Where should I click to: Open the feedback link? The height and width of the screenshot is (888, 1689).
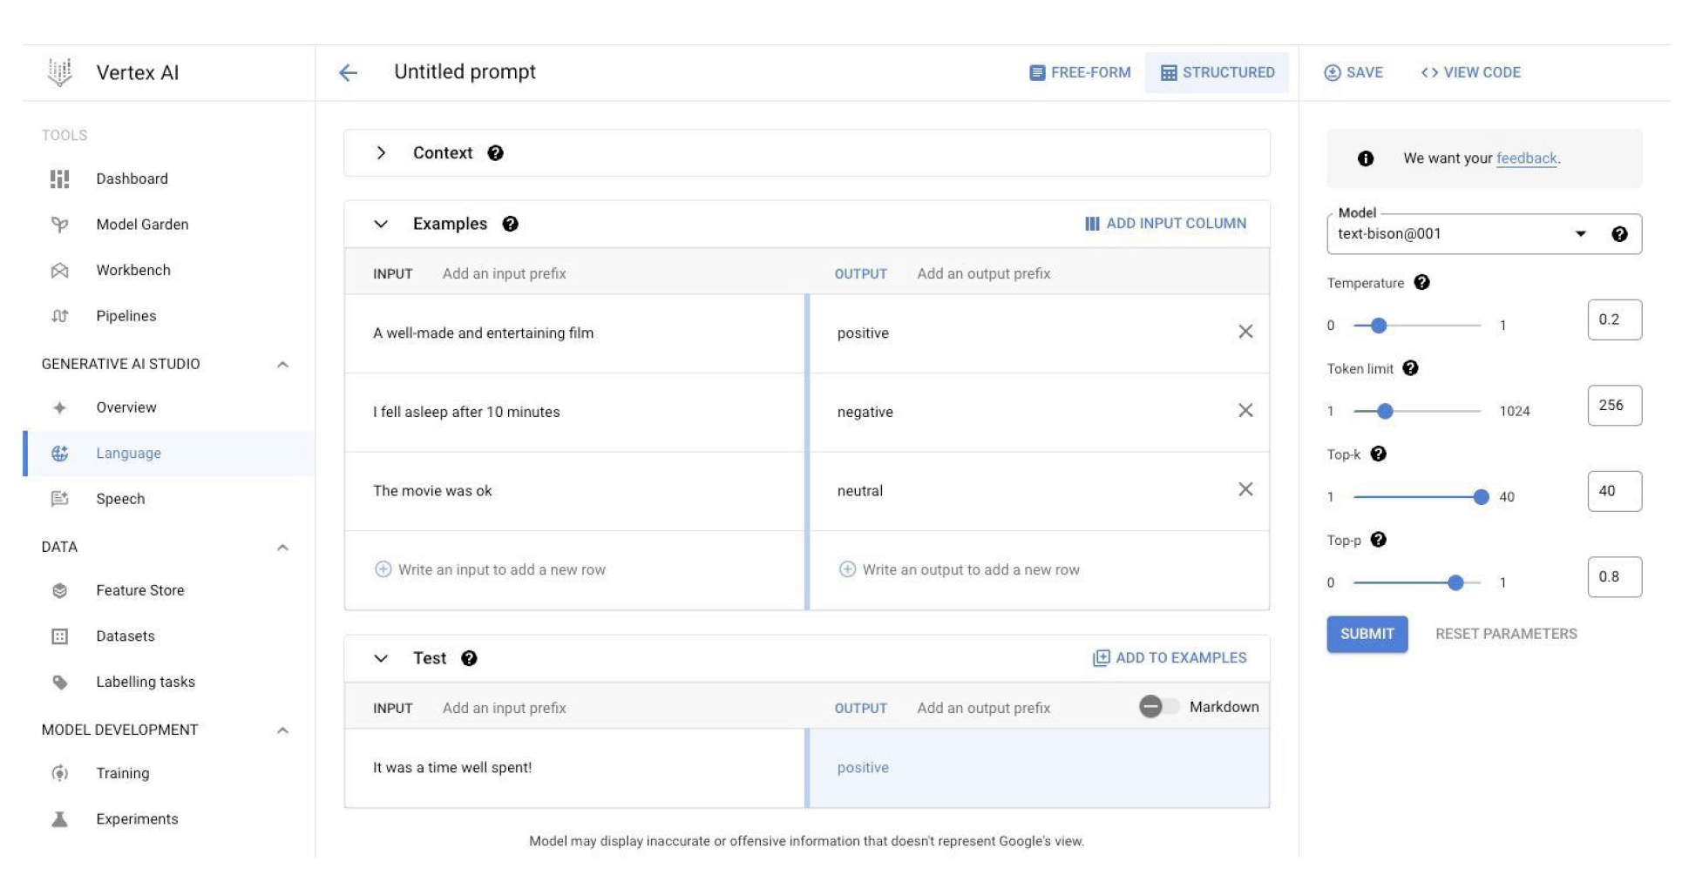point(1526,158)
